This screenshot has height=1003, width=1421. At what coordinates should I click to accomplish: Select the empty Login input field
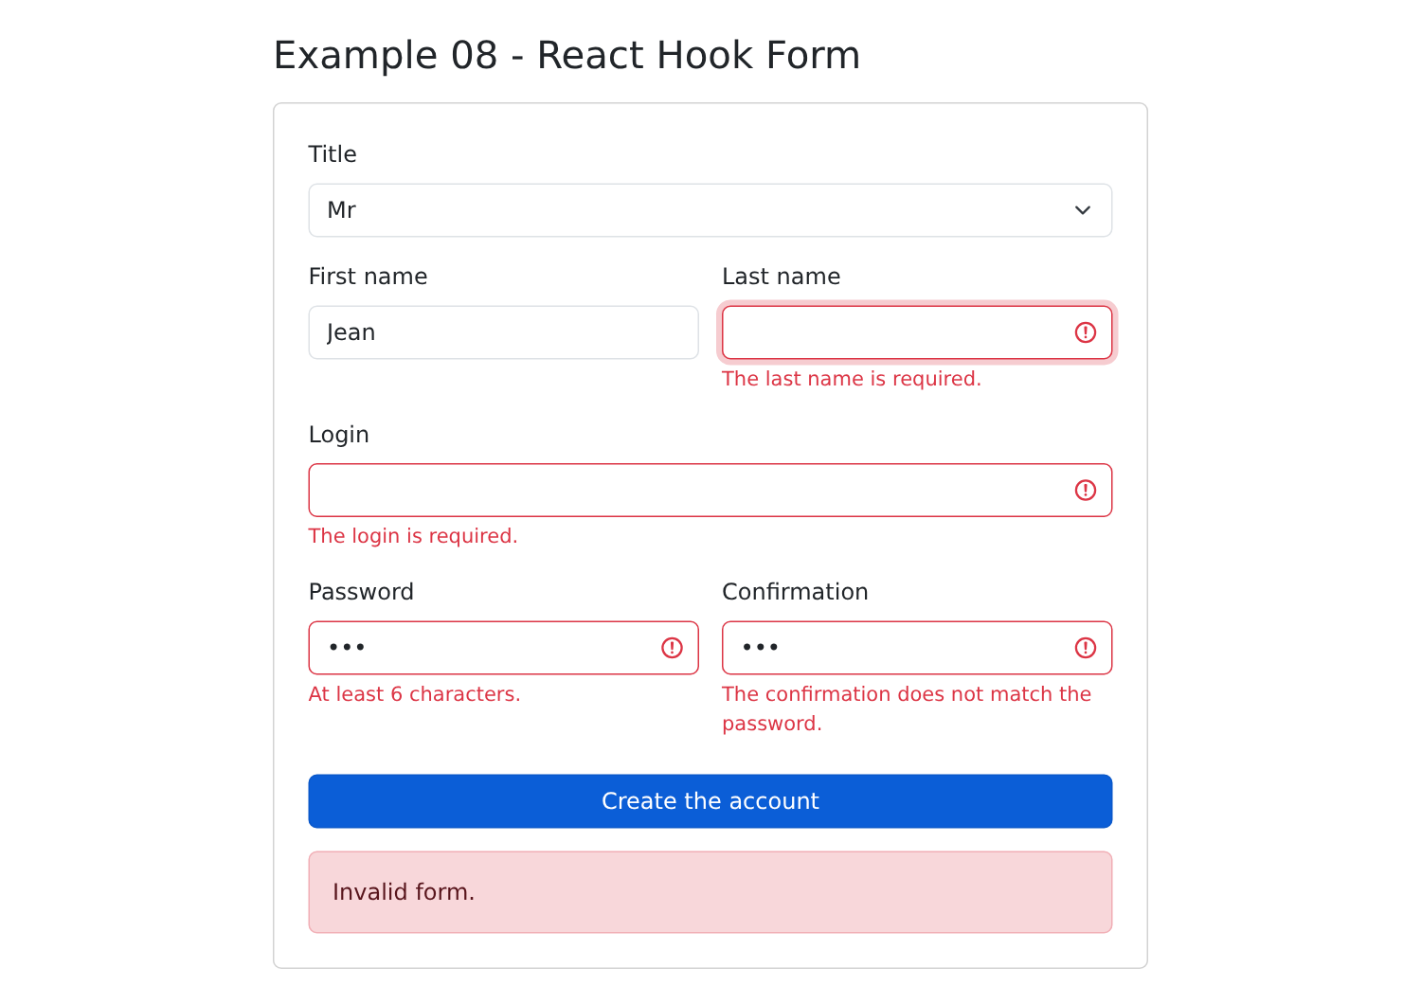click(x=710, y=491)
